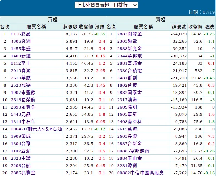The width and height of the screenshot is (216, 176).
Task: Open the 2887台新金 stock link
Action: coord(129,144)
